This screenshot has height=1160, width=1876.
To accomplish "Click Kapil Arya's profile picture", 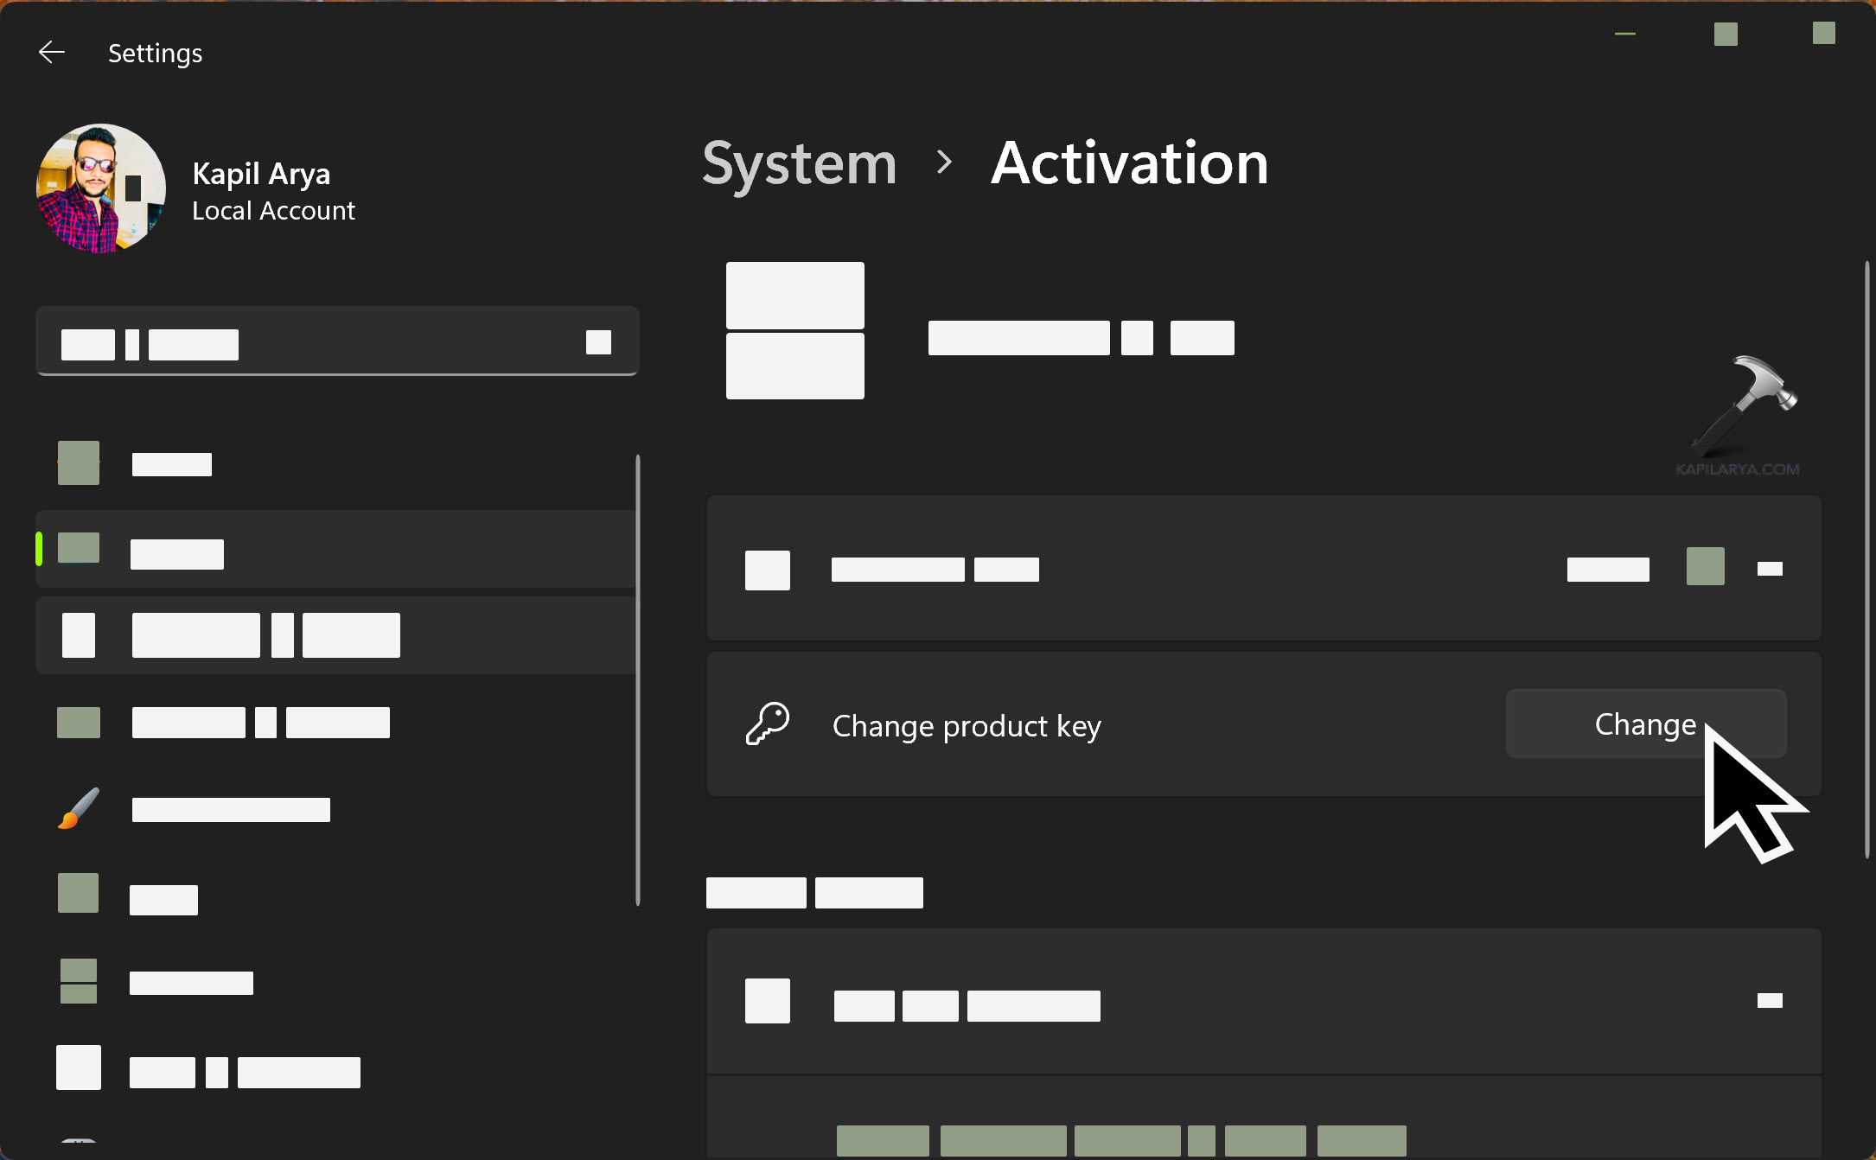I will point(99,188).
